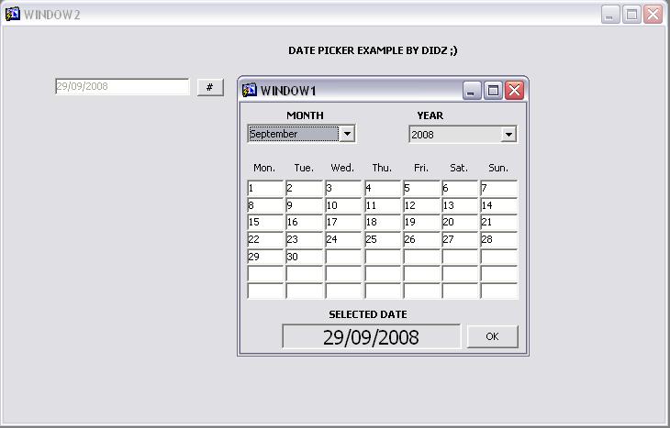Viewport: 670px width, 428px height.
Task: Open the month dropdown arrow
Action: coord(347,134)
